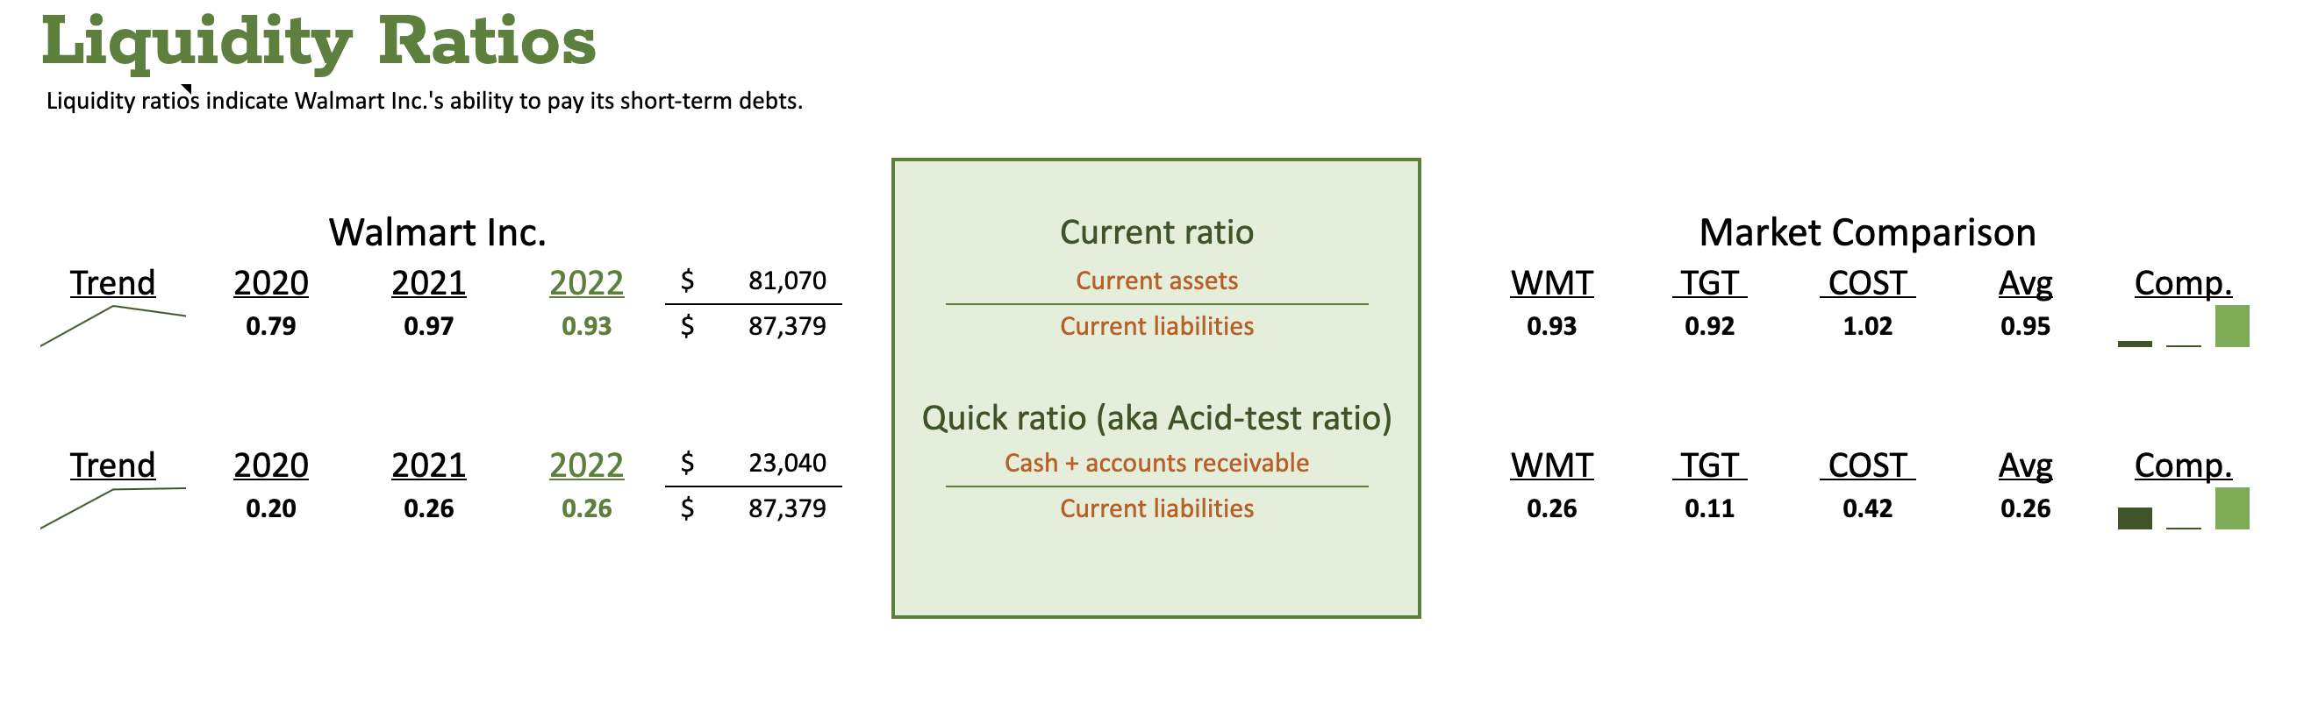
Task: Select the 2022 header in quick ratio row
Action: tap(586, 465)
